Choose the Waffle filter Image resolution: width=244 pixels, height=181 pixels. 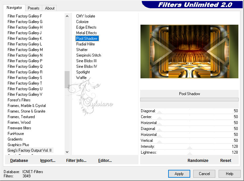pos(81,78)
